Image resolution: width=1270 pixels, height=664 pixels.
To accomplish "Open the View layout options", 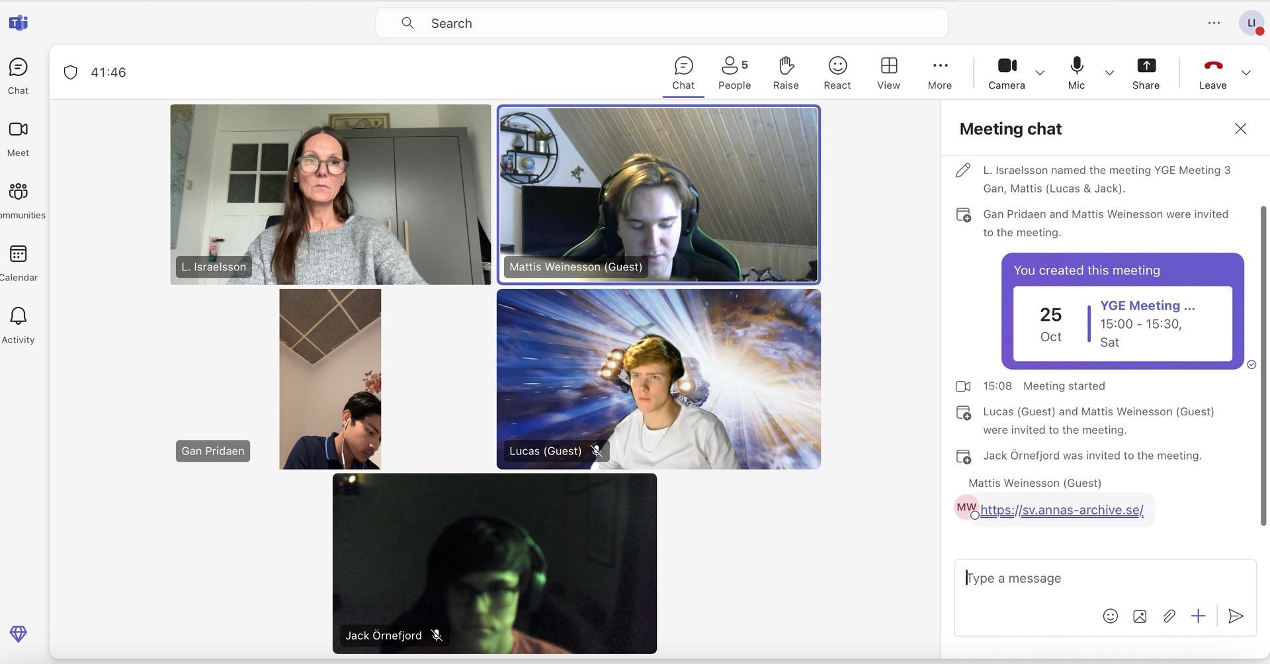I will [888, 72].
